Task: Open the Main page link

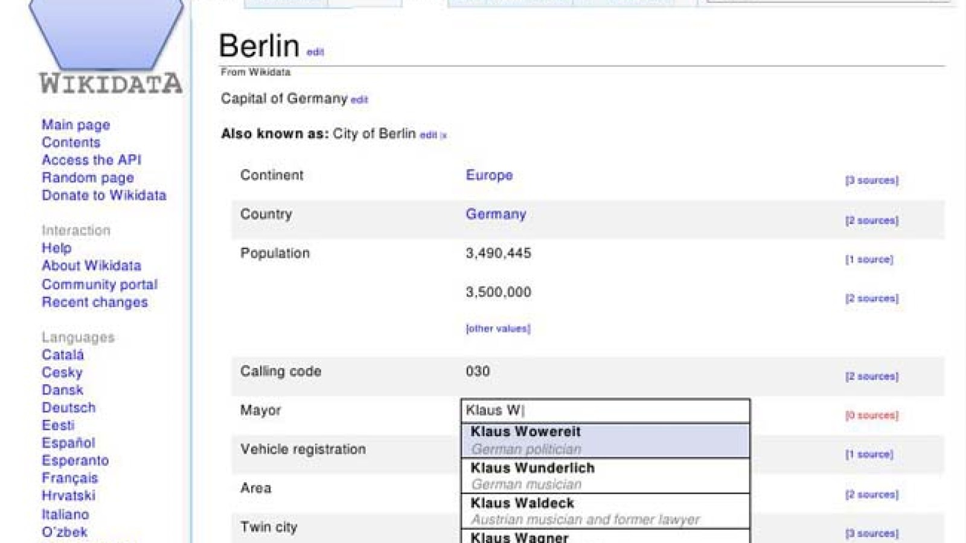Action: pos(75,125)
